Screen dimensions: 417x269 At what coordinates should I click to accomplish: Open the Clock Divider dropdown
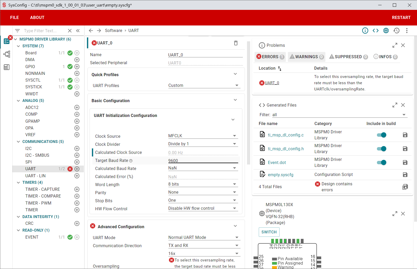(203, 144)
